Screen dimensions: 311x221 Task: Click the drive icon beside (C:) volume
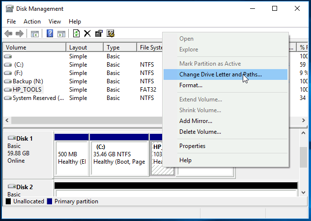click(8, 65)
